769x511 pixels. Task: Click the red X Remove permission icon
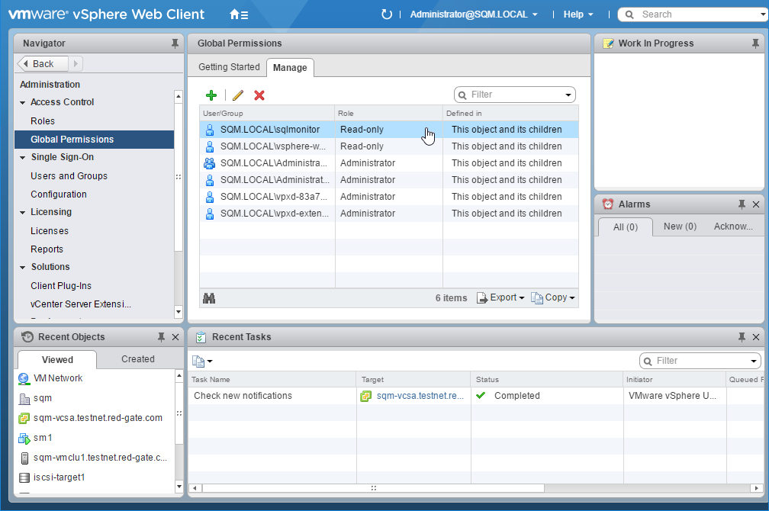(259, 95)
